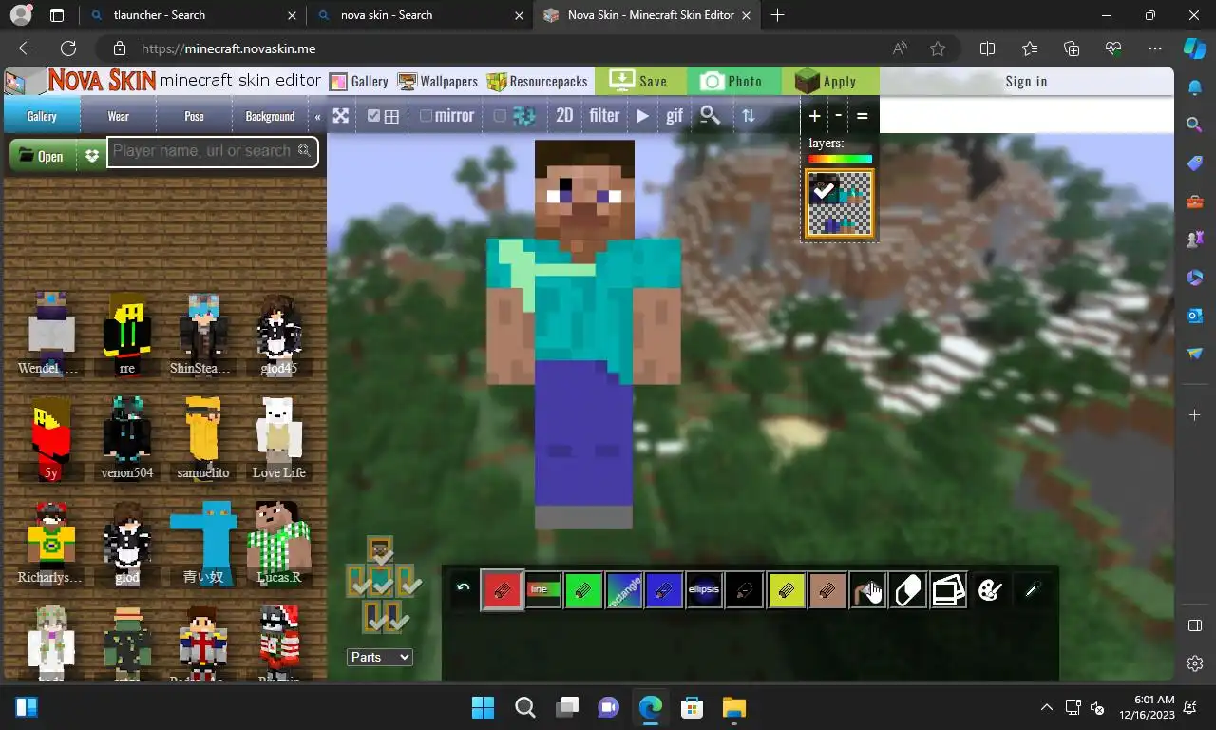Open the Background tab
This screenshot has height=730, width=1216.
(270, 116)
